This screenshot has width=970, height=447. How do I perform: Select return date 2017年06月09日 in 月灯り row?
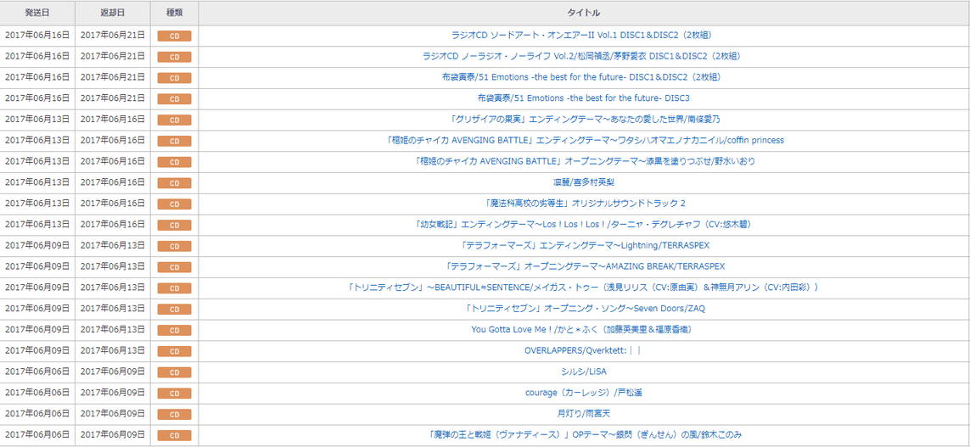click(113, 414)
